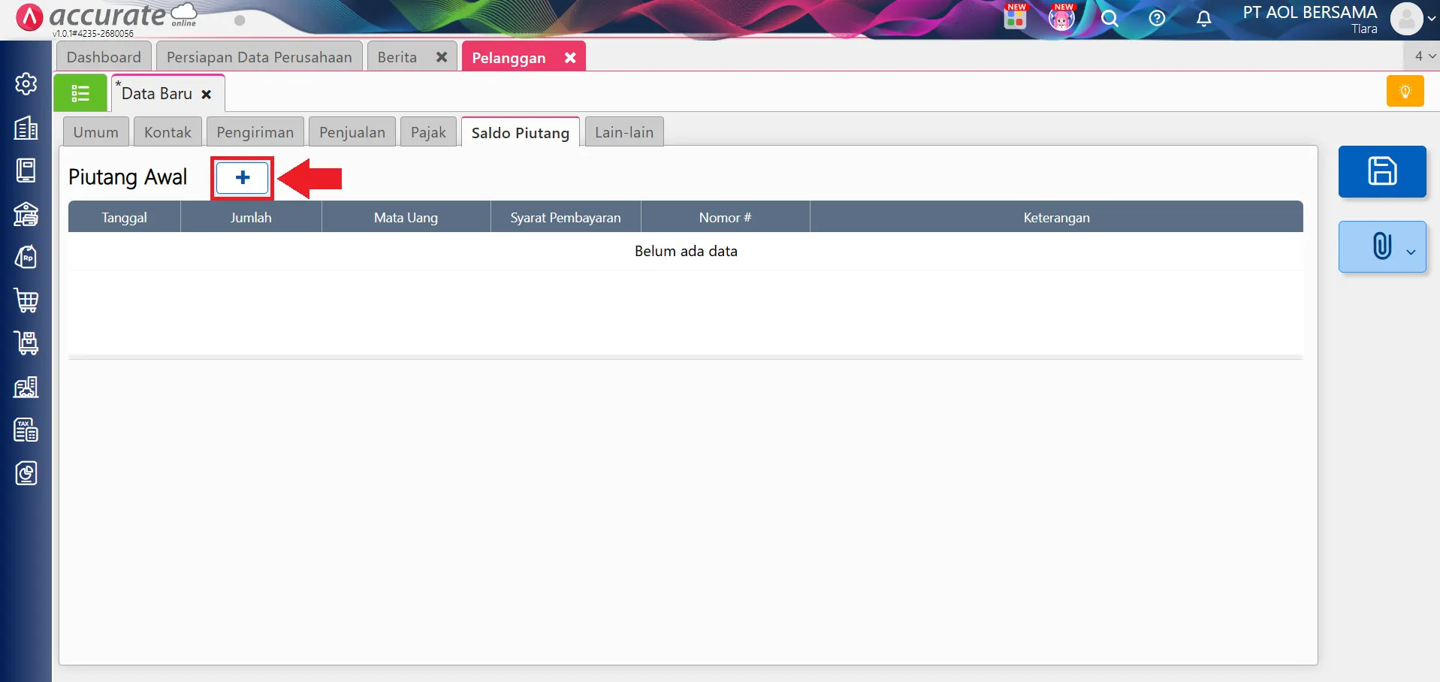Viewport: 1440px width, 682px height.
Task: Open the Inventory trolley icon
Action: coord(26,343)
